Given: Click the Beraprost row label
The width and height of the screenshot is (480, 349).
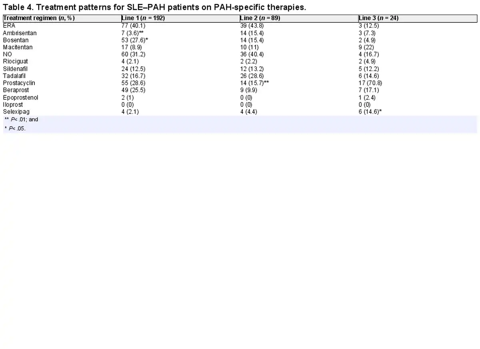Looking at the screenshot, I should 16,90.
